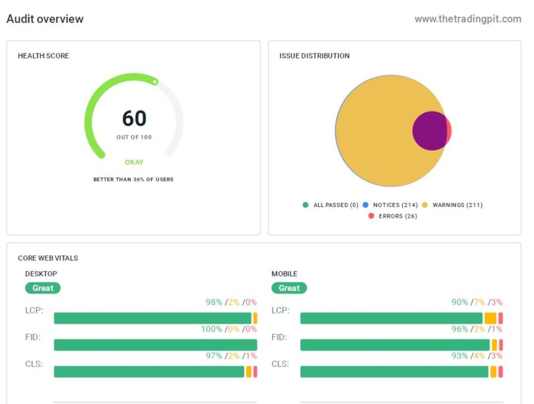Screen dimensions: 534x404
Task: Toggle the Notices (214) legend entry
Action: click(x=395, y=205)
